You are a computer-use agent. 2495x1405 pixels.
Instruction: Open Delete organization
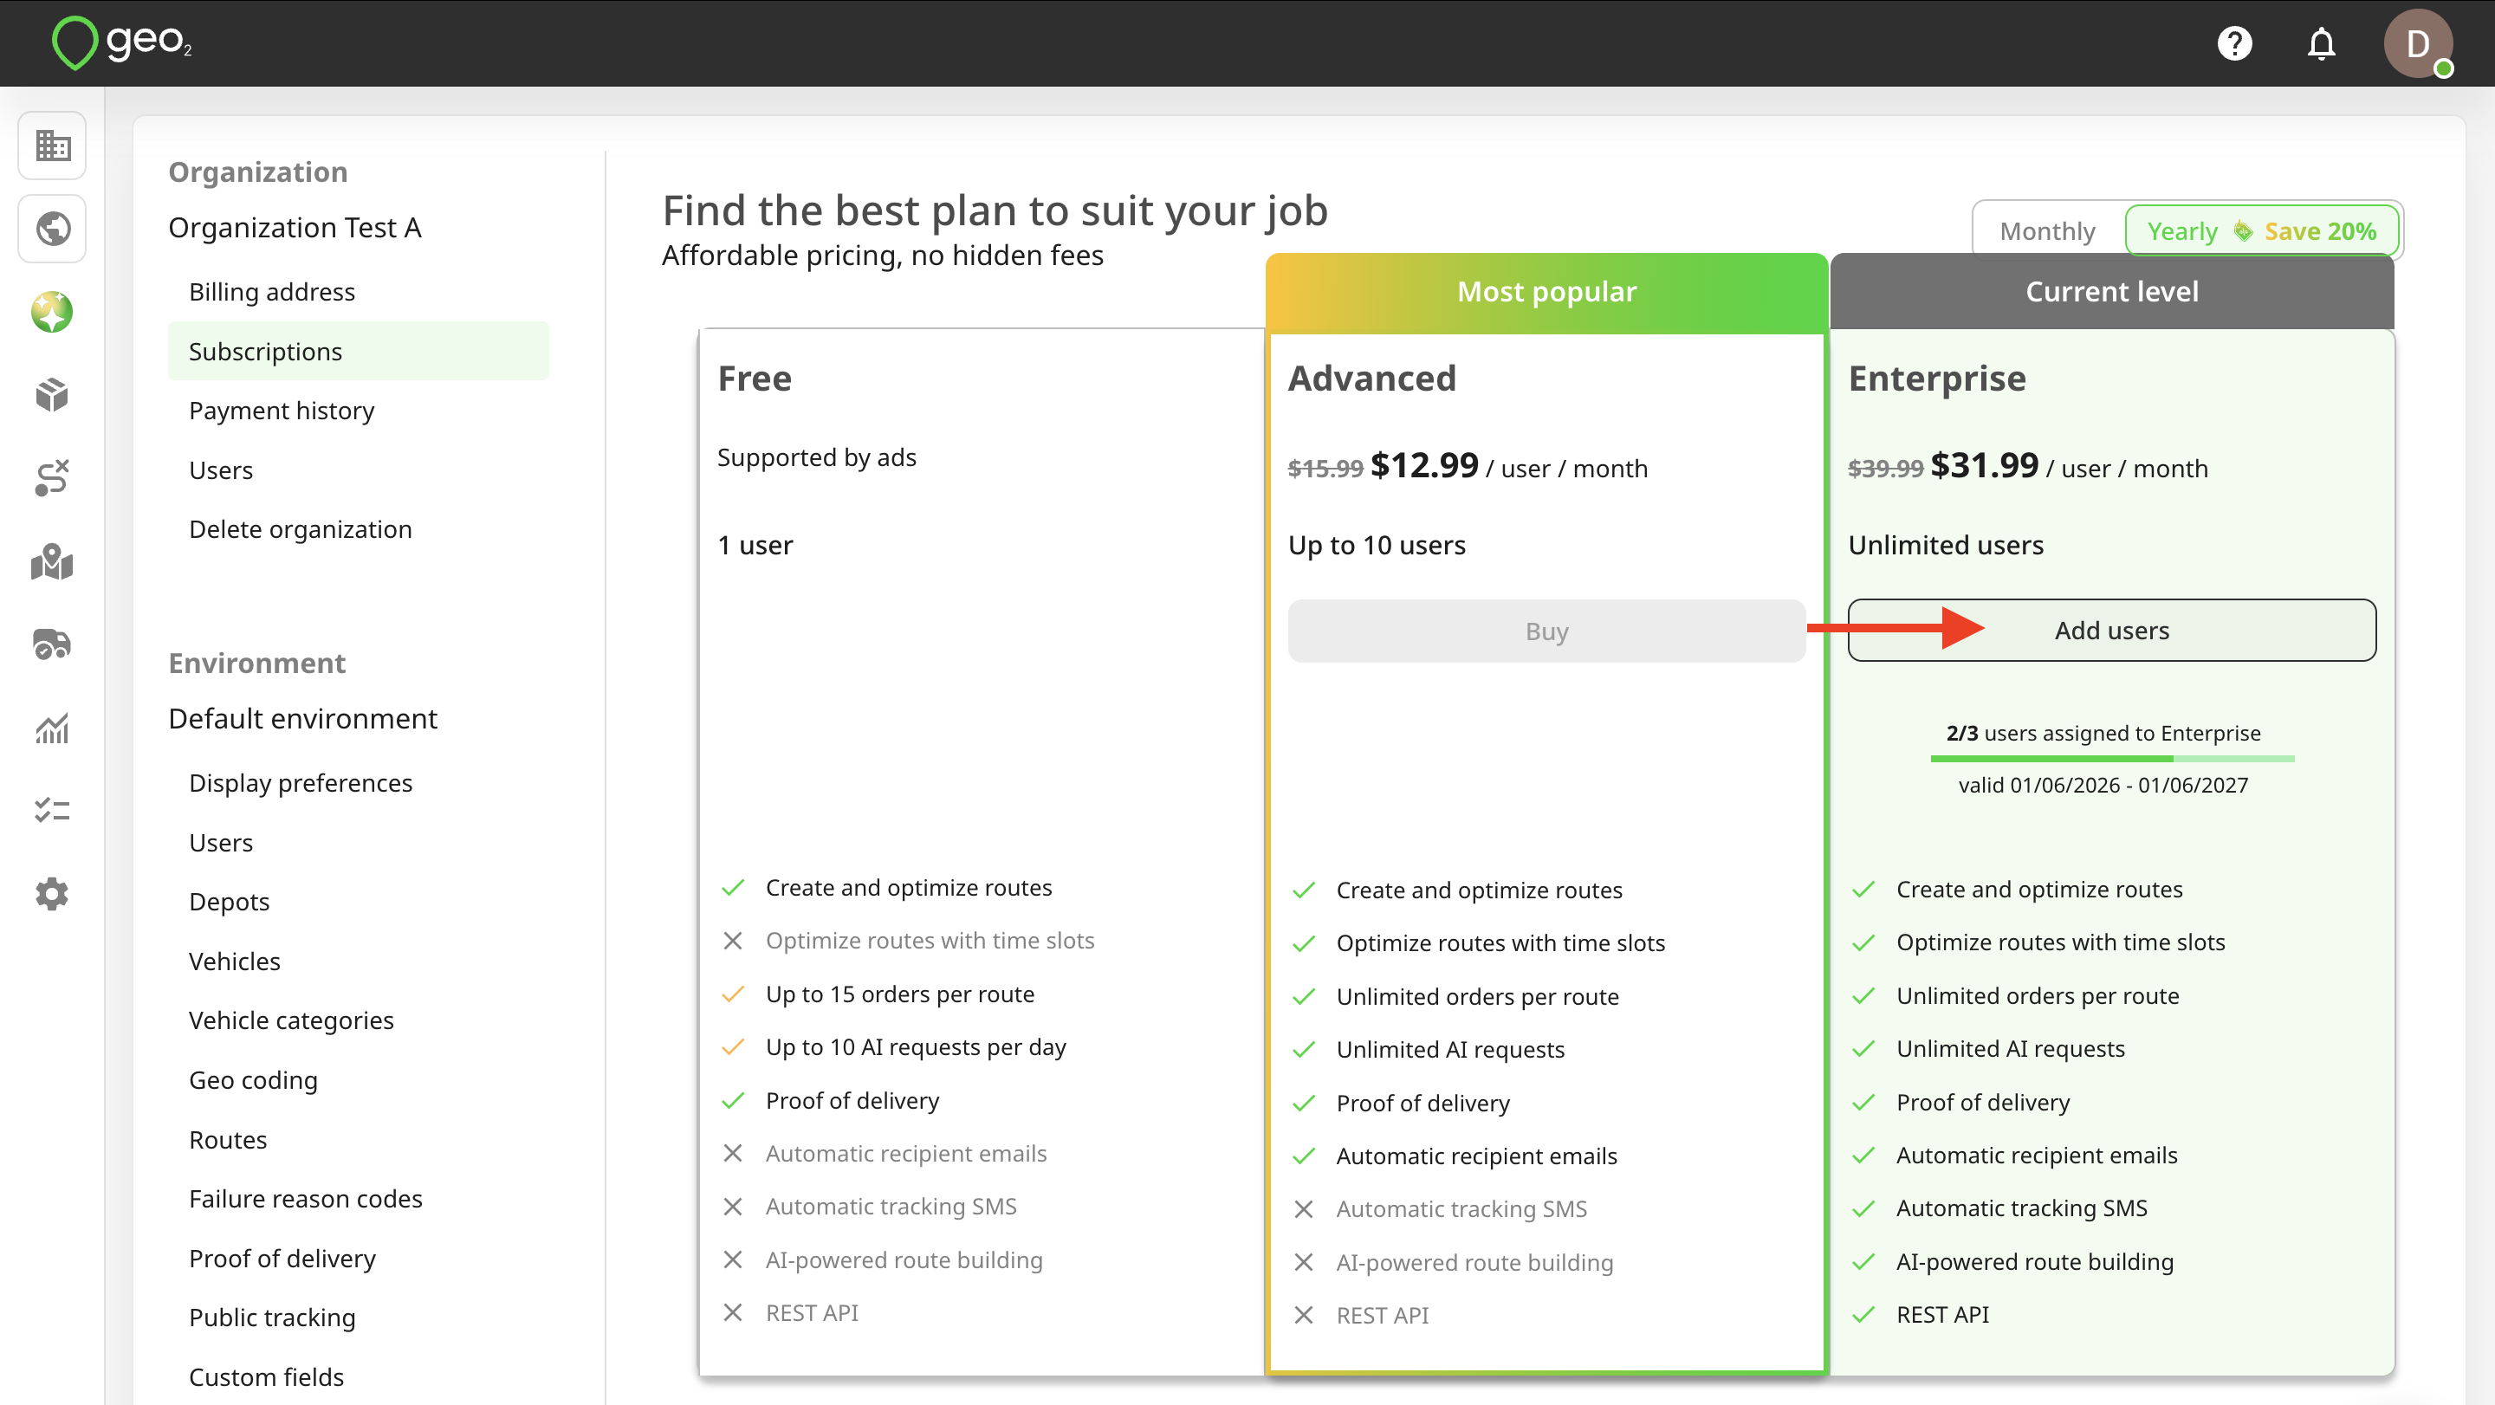(301, 528)
